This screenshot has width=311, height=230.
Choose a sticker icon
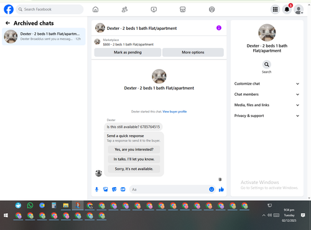coord(114,189)
